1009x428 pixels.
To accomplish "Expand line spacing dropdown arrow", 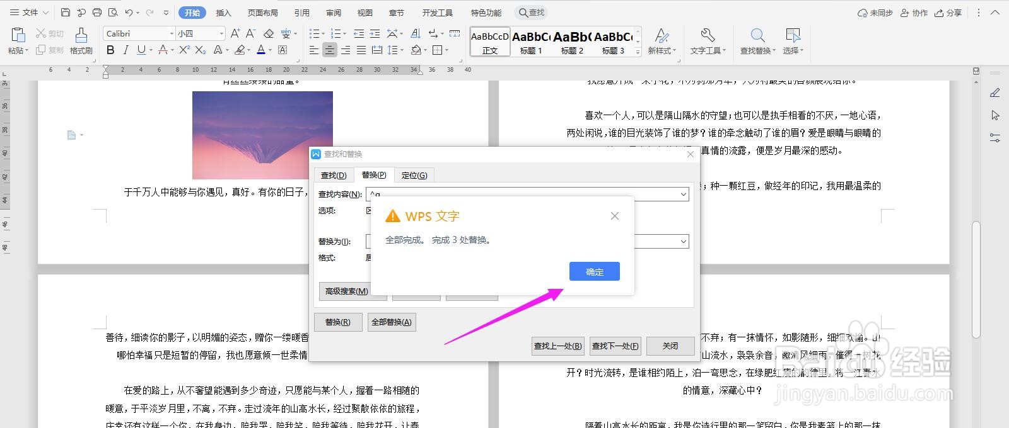I will click(x=402, y=50).
